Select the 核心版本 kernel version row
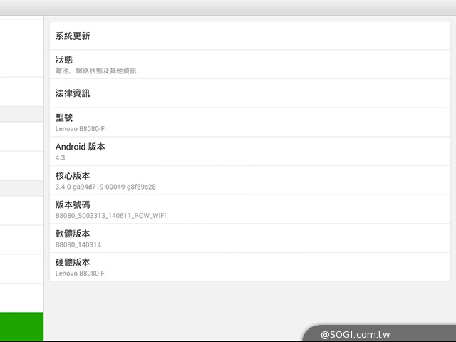Screen dimensions: 456x342 tap(250, 180)
